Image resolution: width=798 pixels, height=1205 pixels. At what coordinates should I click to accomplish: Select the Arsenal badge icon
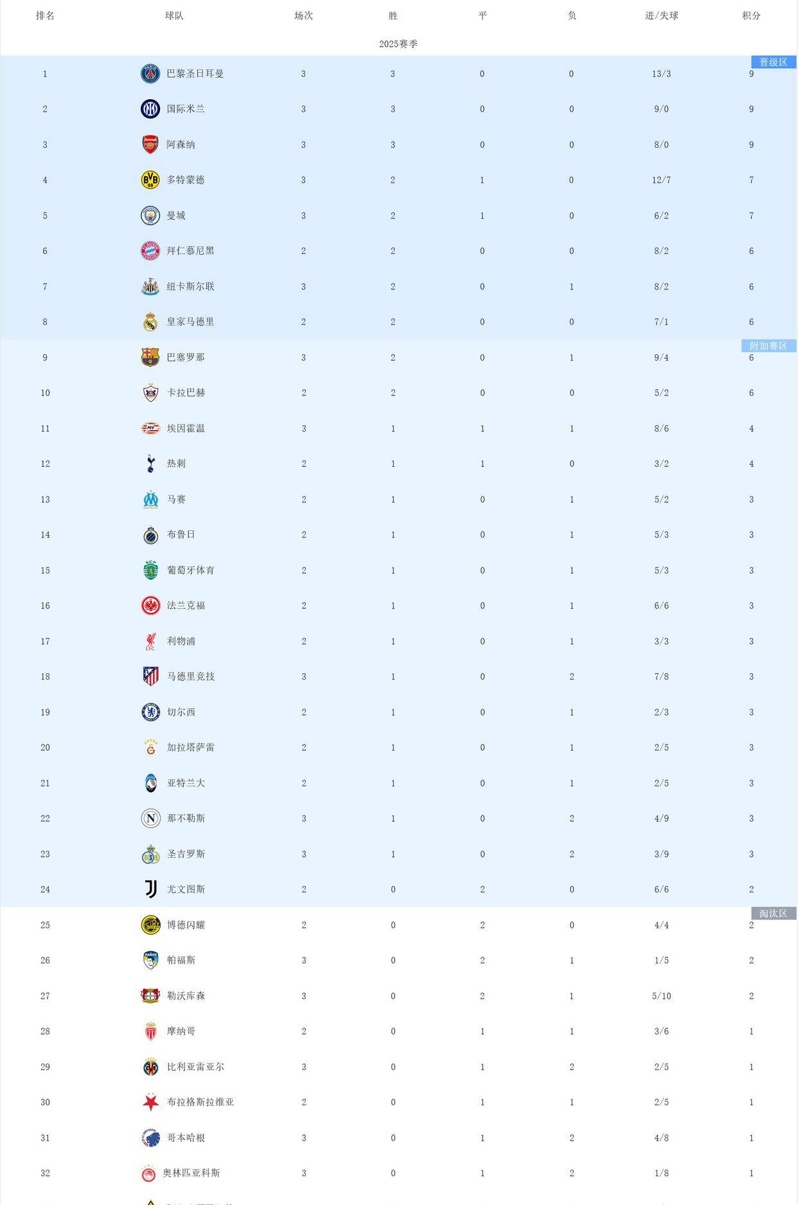pos(150,145)
